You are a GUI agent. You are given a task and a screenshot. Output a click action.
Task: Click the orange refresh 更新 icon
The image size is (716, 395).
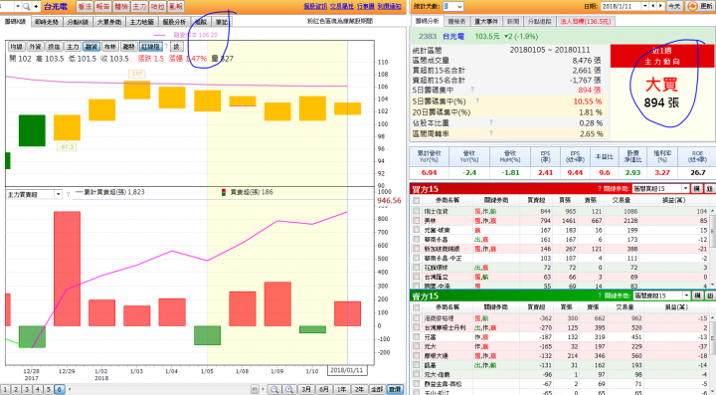[x=694, y=6]
